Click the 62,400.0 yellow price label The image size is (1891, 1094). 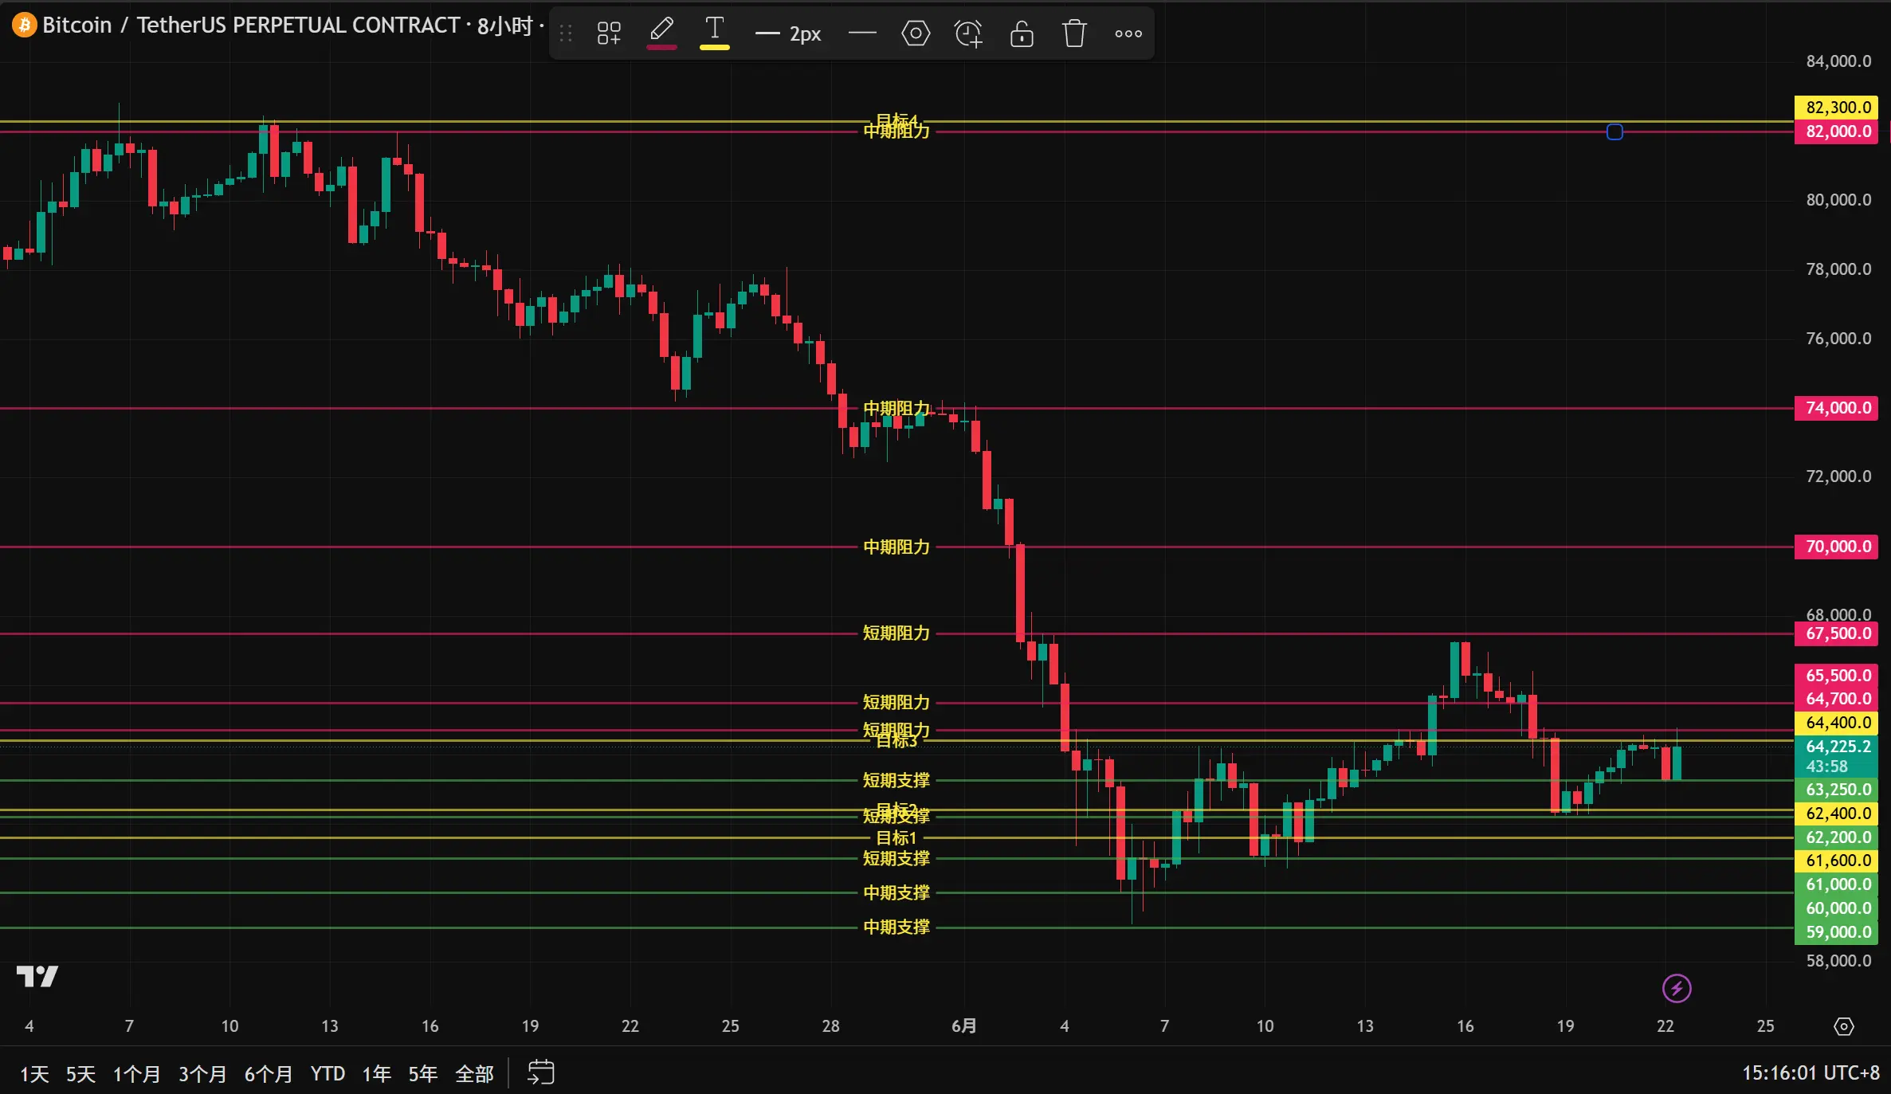pyautogui.click(x=1837, y=814)
